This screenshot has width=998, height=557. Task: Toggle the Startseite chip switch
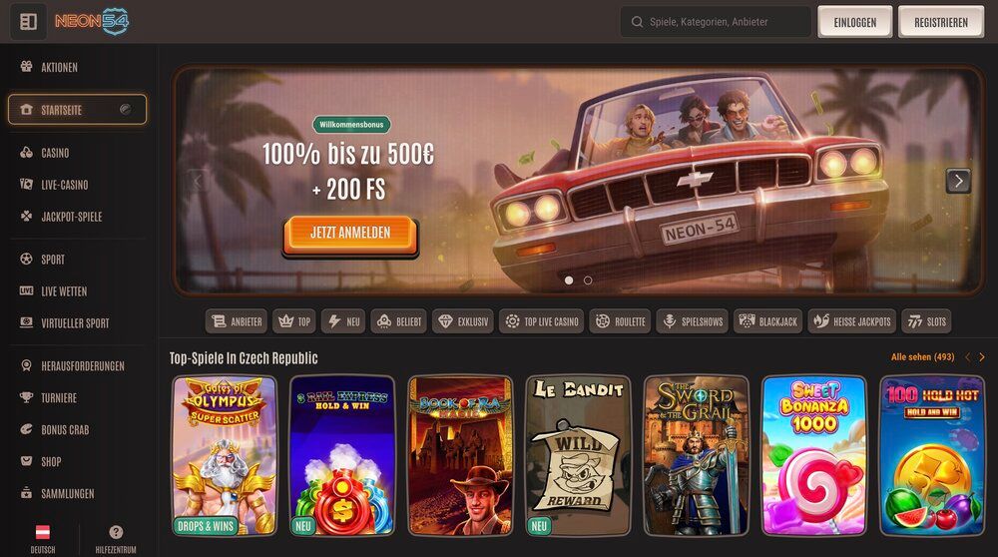pyautogui.click(x=126, y=110)
